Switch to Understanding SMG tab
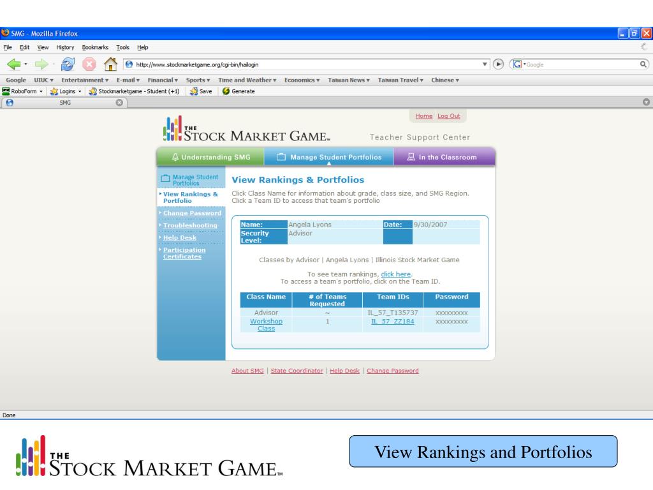653x490 pixels. pos(210,157)
